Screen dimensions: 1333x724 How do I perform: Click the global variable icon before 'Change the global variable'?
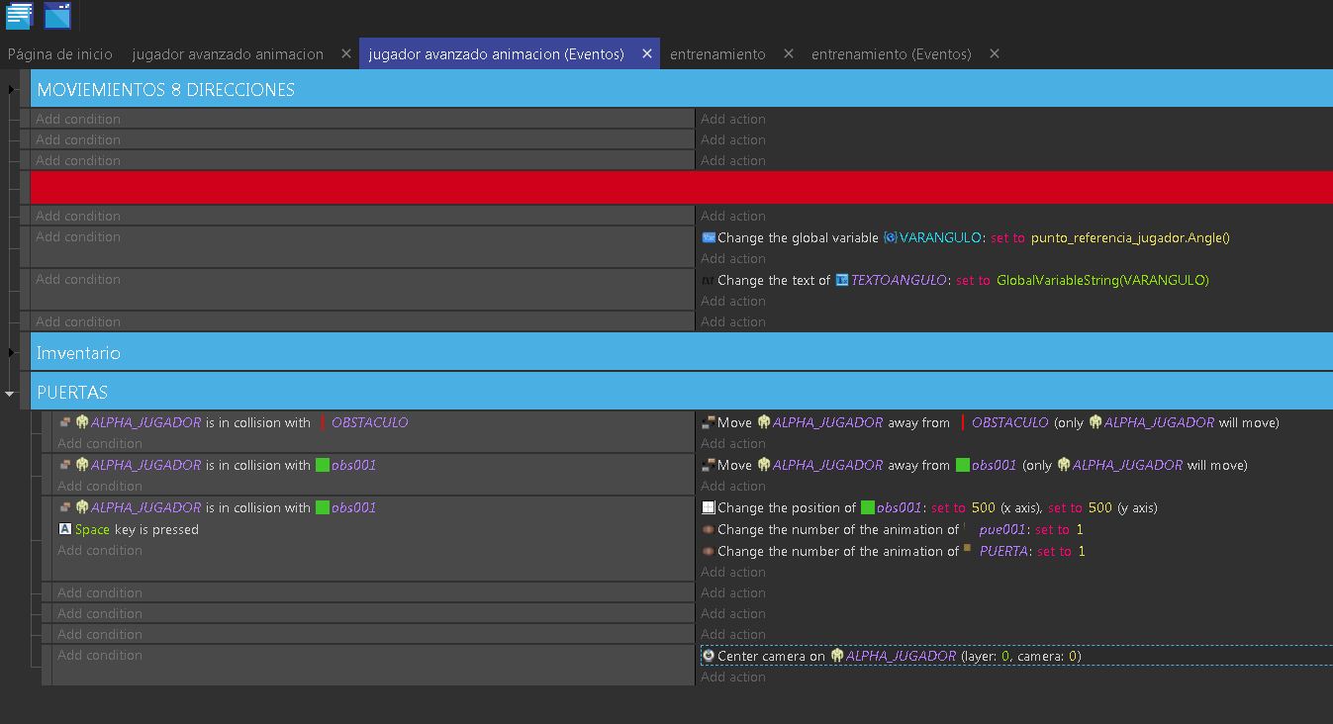pyautogui.click(x=709, y=237)
